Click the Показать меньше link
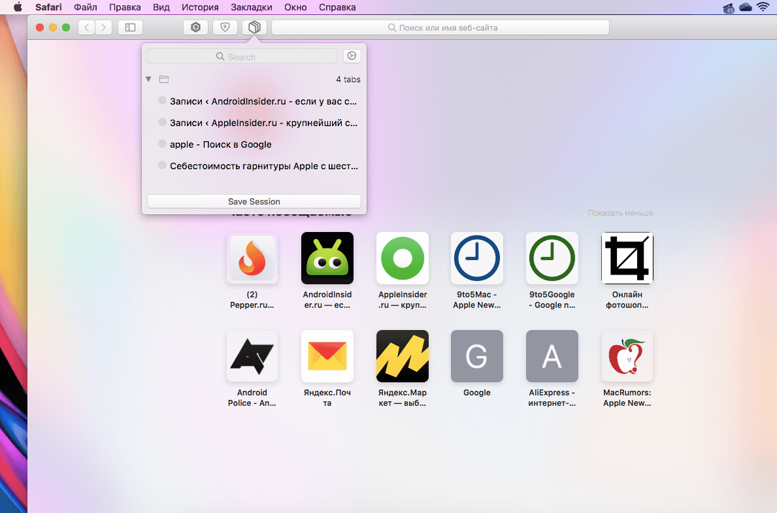Screen dimensions: 777x513 [x=620, y=213]
